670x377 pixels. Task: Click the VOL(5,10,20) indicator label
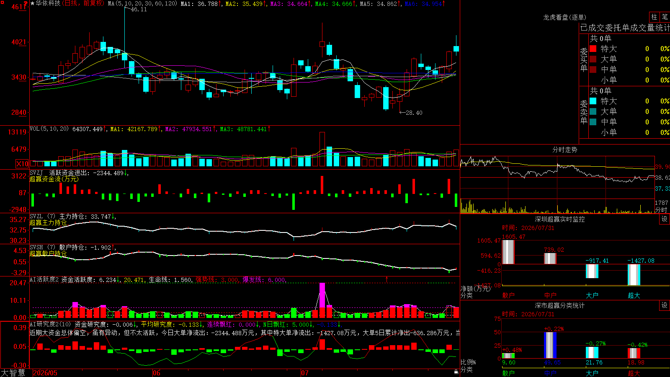[49, 129]
